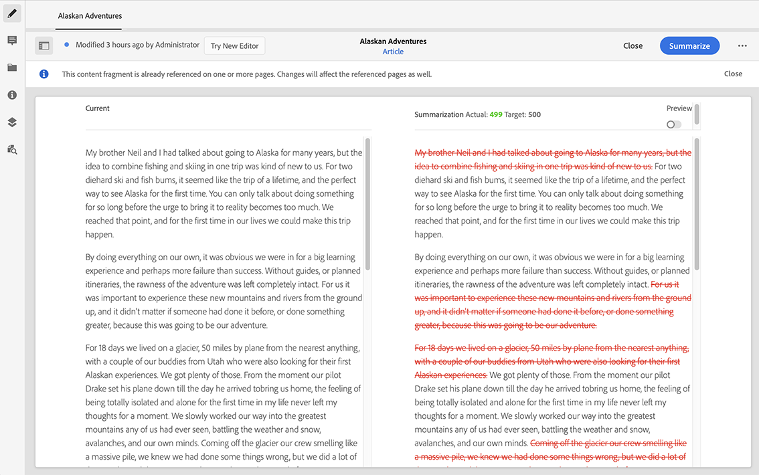Click the target value '500'
This screenshot has height=475, width=759.
click(534, 114)
